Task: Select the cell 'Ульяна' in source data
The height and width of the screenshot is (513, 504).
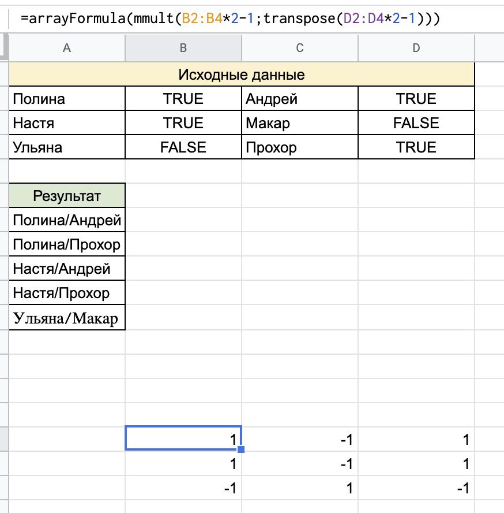Action: 67,147
